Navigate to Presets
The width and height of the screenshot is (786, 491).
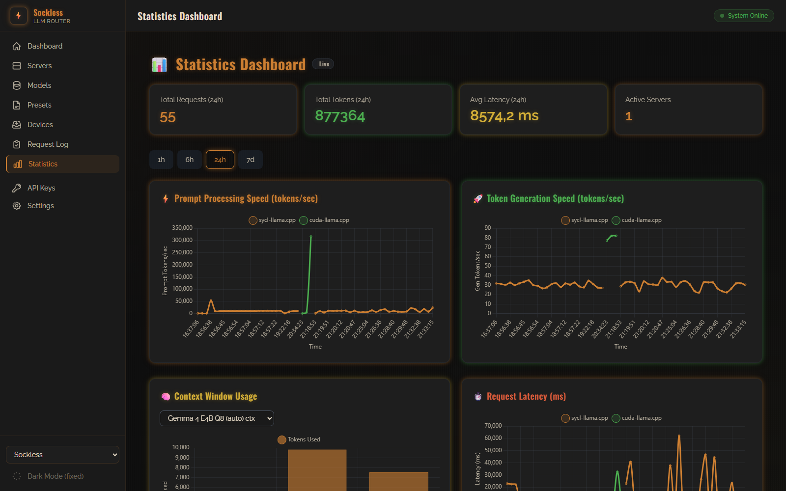click(x=62, y=105)
